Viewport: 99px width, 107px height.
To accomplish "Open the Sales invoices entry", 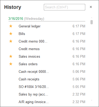I will [x=29, y=56].
